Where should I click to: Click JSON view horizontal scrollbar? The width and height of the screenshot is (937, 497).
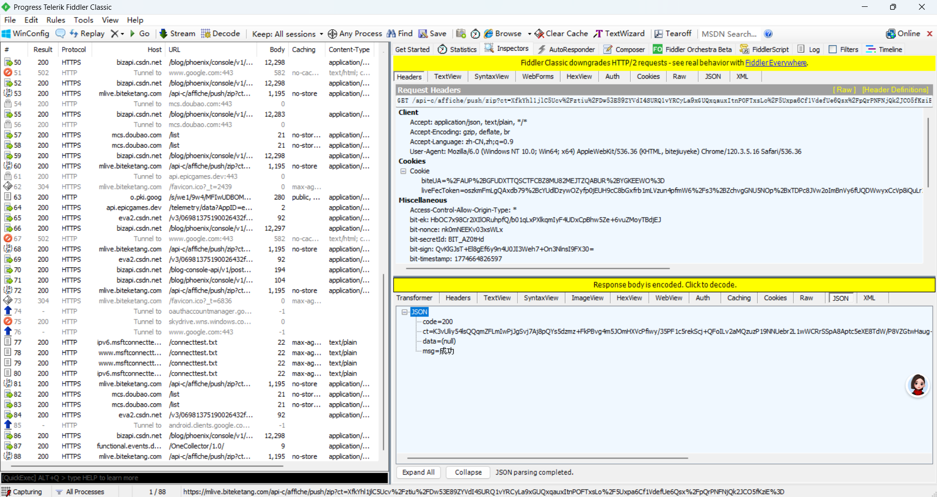pos(547,458)
